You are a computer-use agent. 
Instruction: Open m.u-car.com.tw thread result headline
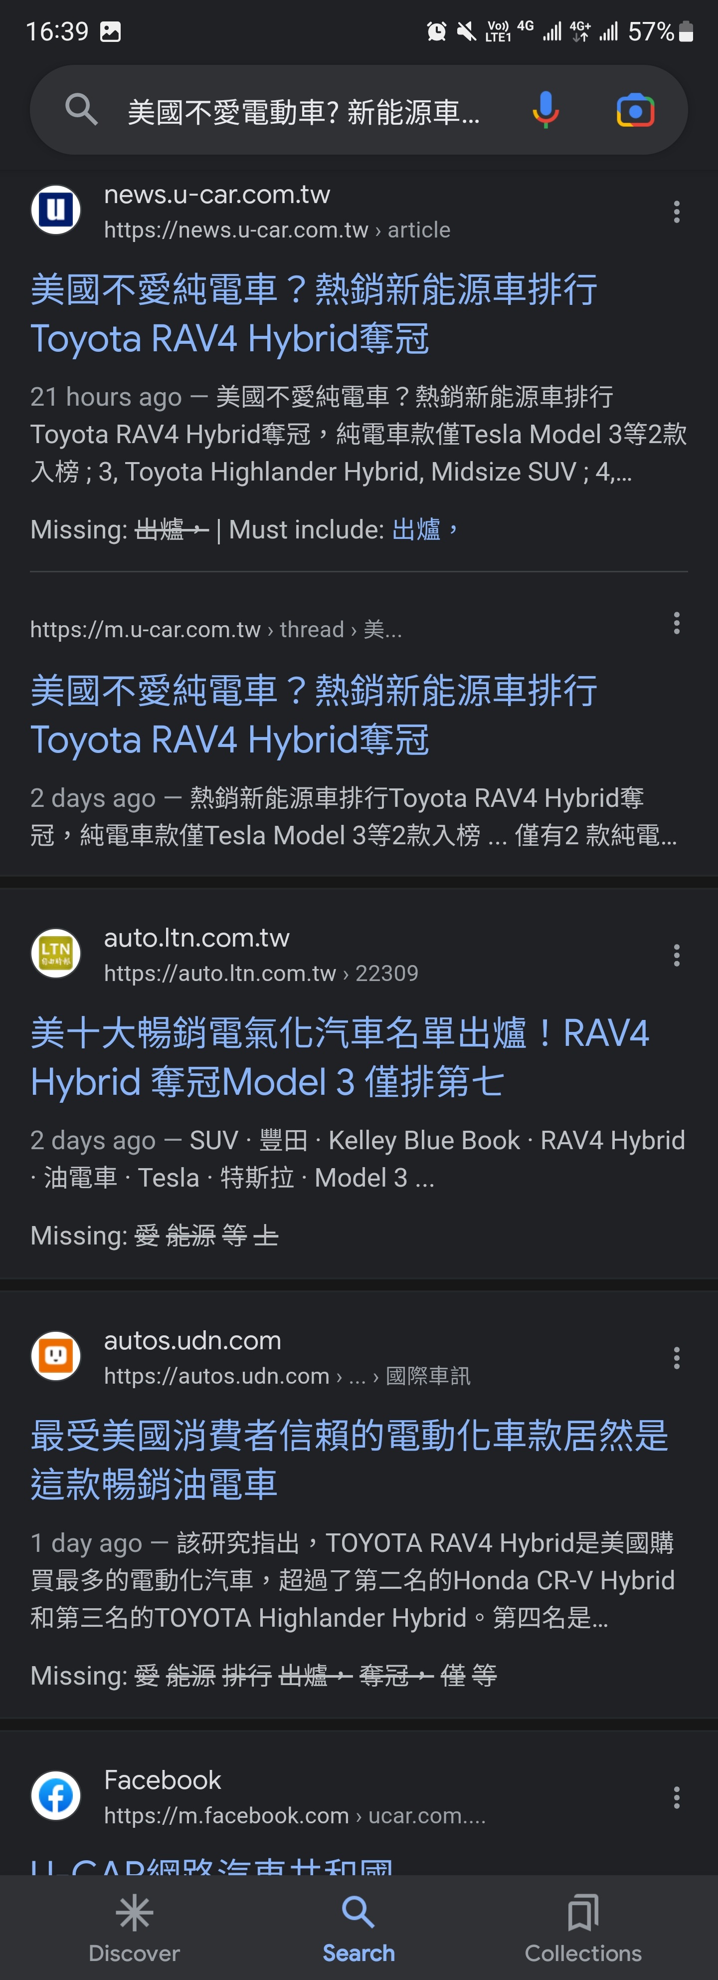coord(314,715)
